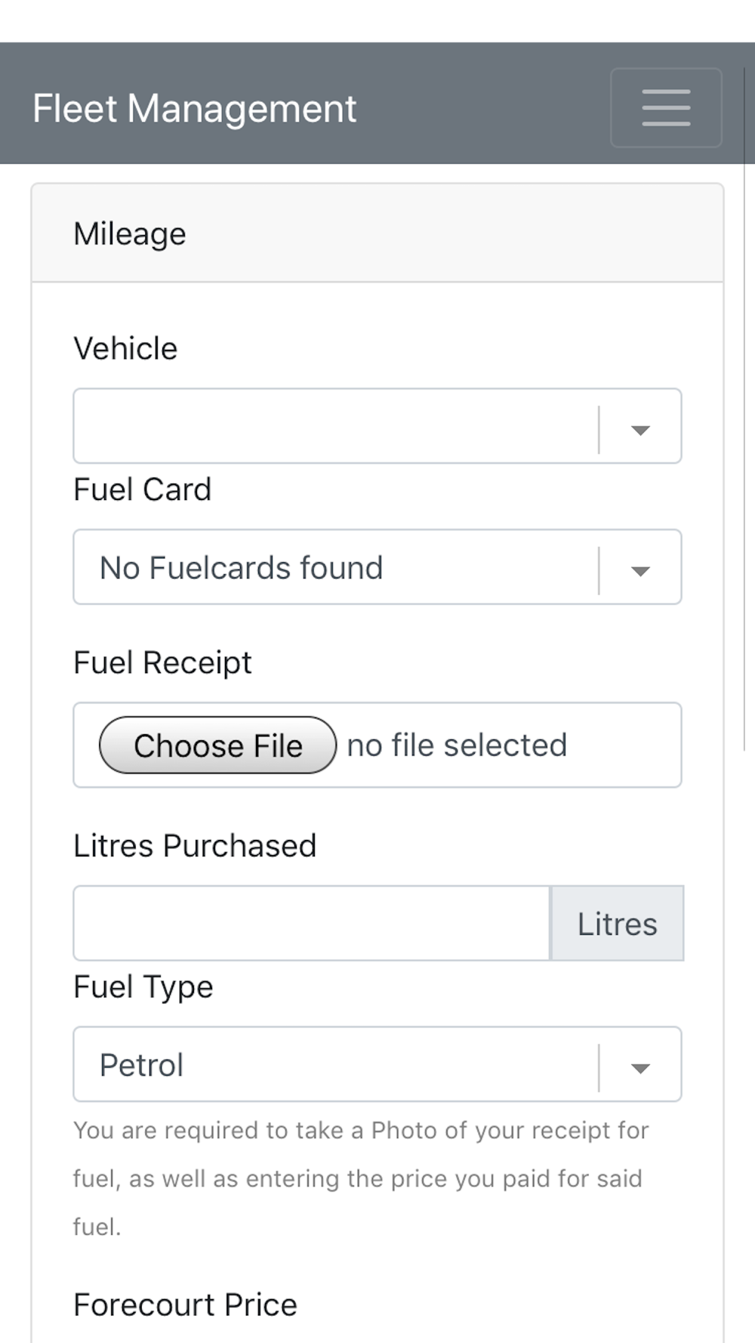Click the grey Litres unit addon
Viewport: 755px width, 1343px height.
[617, 924]
